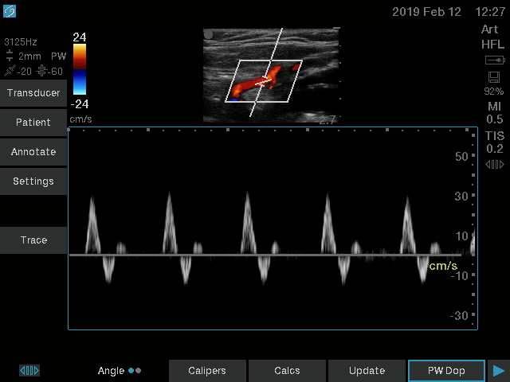Open the Transducer menu
The width and height of the screenshot is (510, 382).
tap(33, 93)
